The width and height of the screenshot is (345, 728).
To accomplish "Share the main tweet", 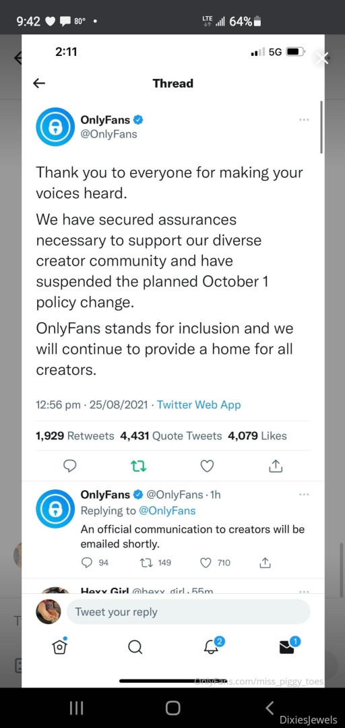I will (x=276, y=466).
